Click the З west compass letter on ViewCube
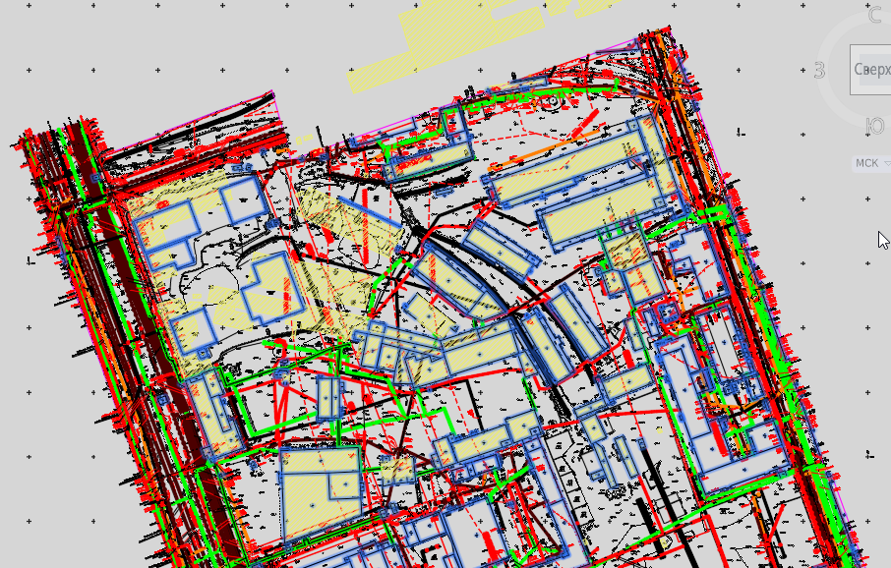This screenshot has height=568, width=891. (x=819, y=70)
